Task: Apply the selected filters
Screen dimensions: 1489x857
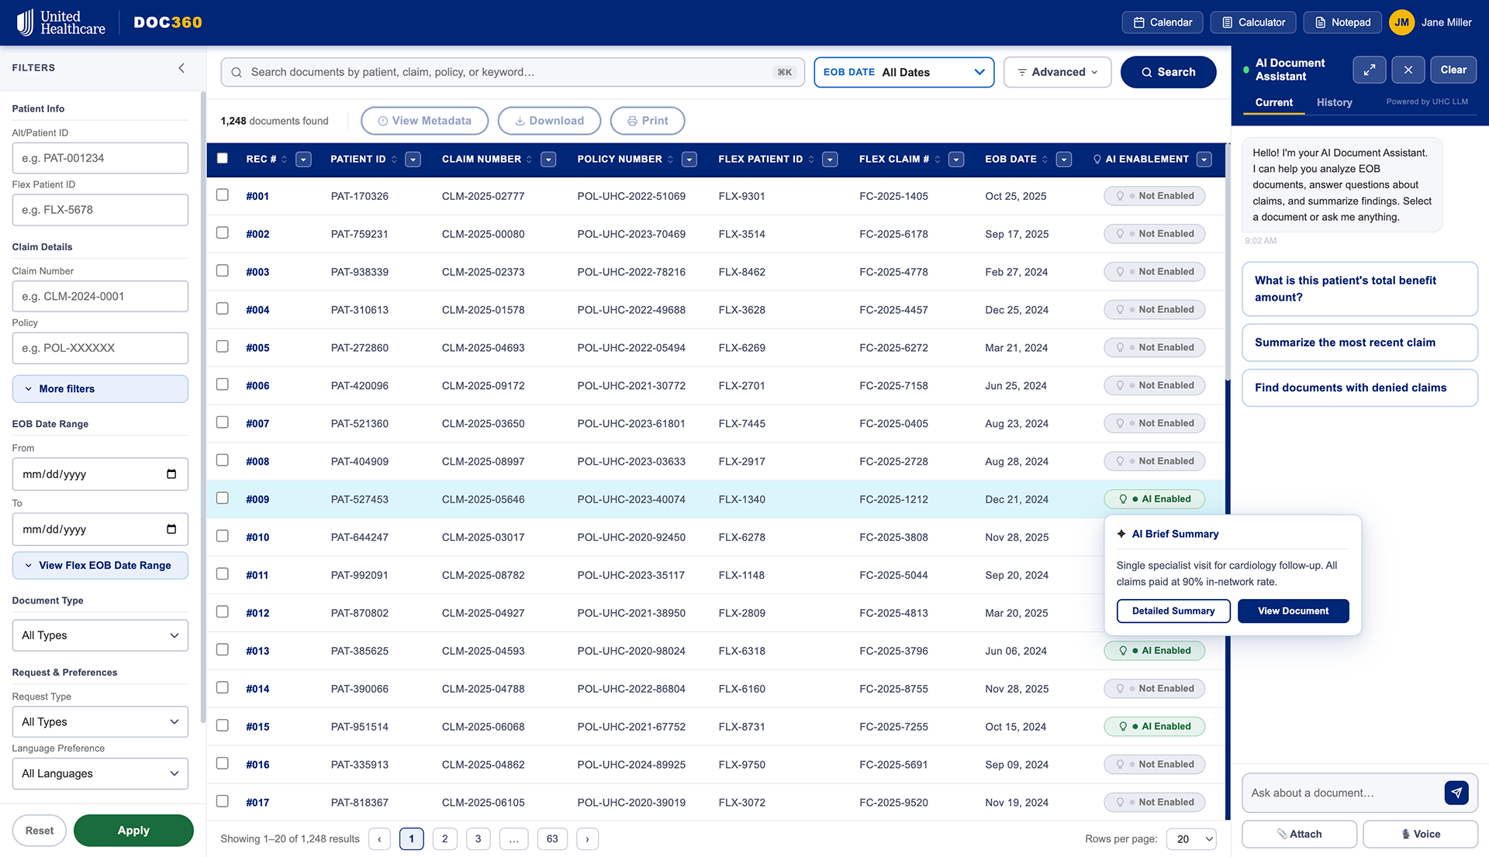Action: coord(133,830)
